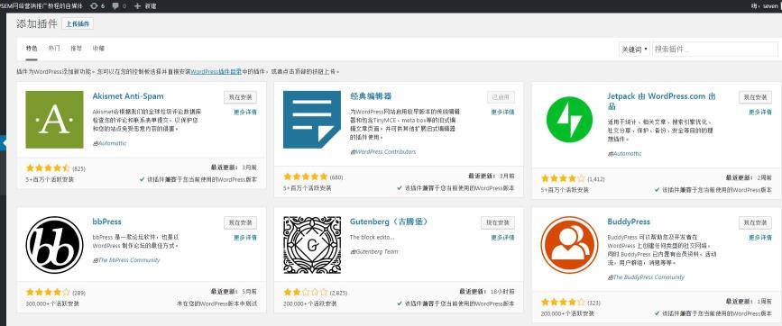Open the bbPress title link
Image resolution: width=782 pixels, height=326 pixels.
[x=106, y=222]
